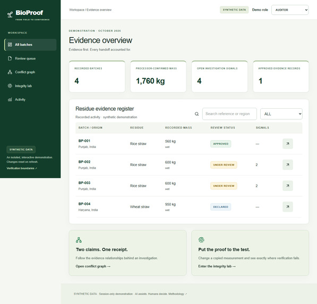Click the Review queue document icon
317x304 pixels.
[10, 58]
